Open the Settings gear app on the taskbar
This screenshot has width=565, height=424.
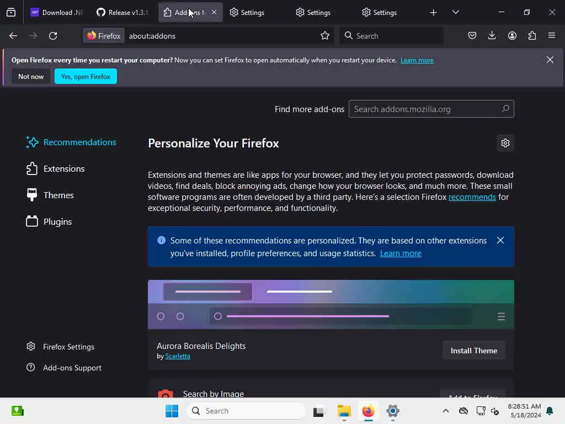[x=393, y=411]
